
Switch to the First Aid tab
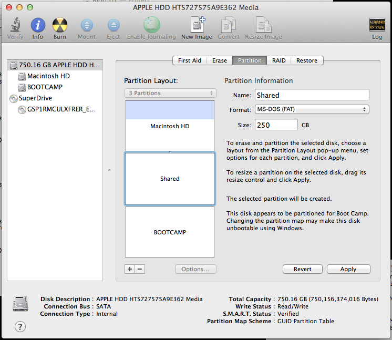[190, 60]
